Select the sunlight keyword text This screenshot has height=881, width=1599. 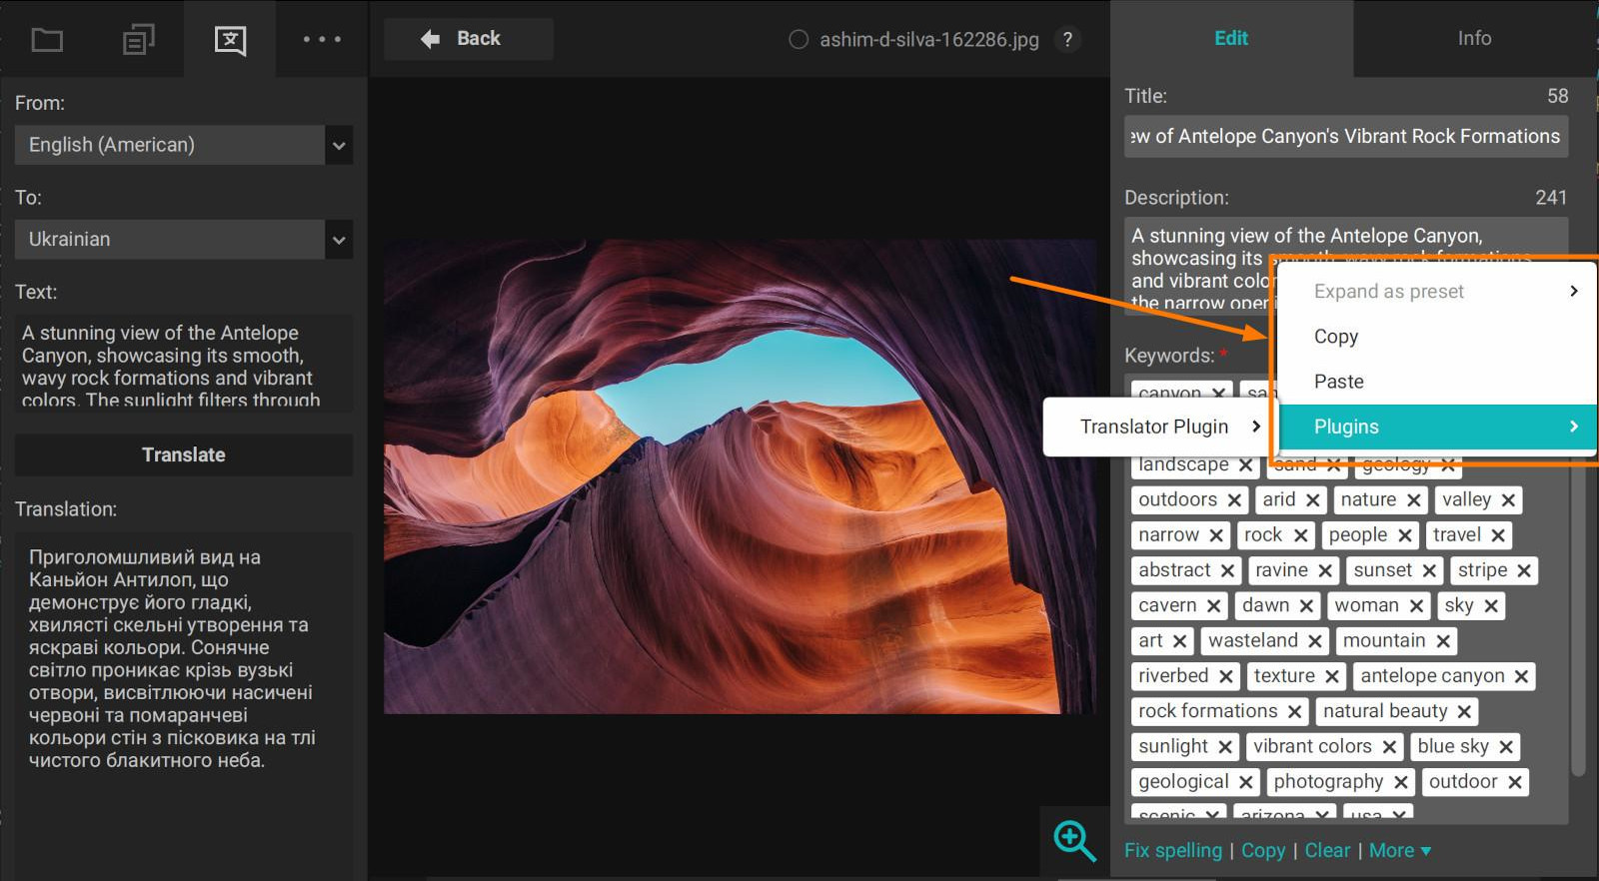[x=1173, y=746]
